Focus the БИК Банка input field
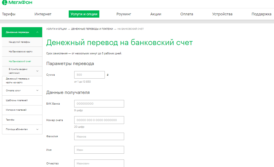The height and width of the screenshot is (167, 274). point(99,104)
